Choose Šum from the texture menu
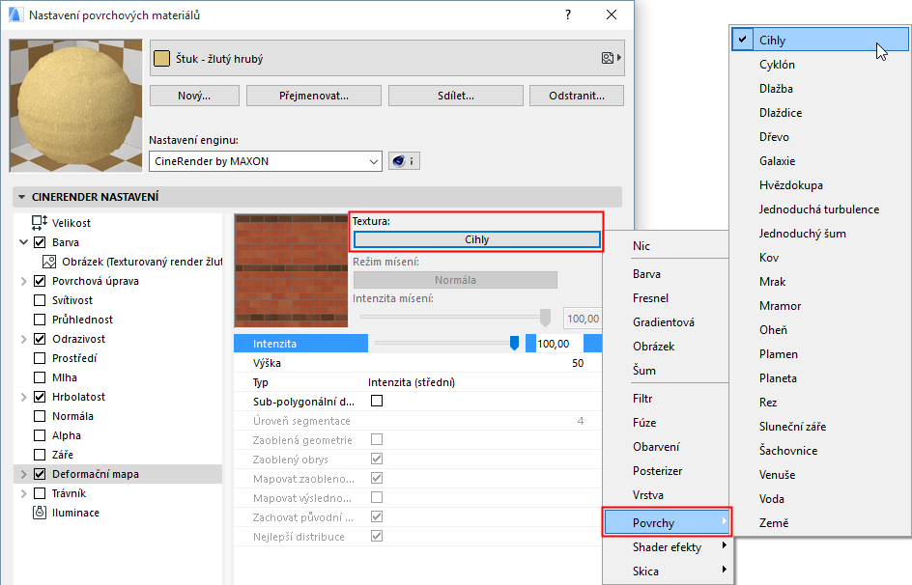 [x=643, y=371]
